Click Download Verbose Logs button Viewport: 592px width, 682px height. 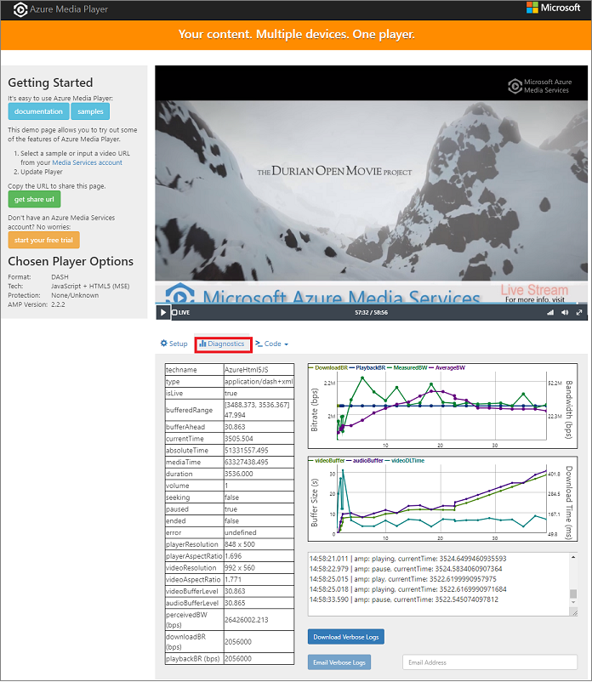click(346, 637)
